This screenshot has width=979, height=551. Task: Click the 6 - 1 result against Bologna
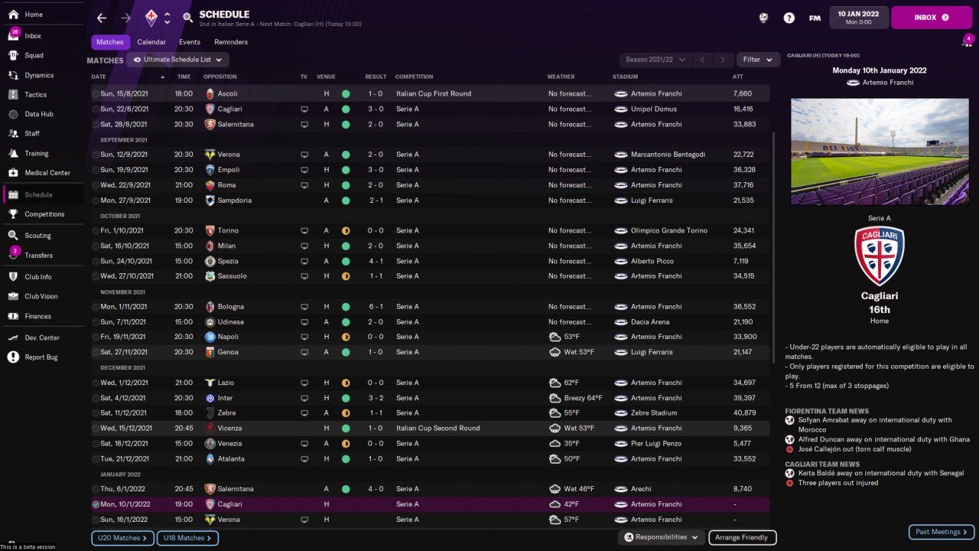tap(375, 307)
